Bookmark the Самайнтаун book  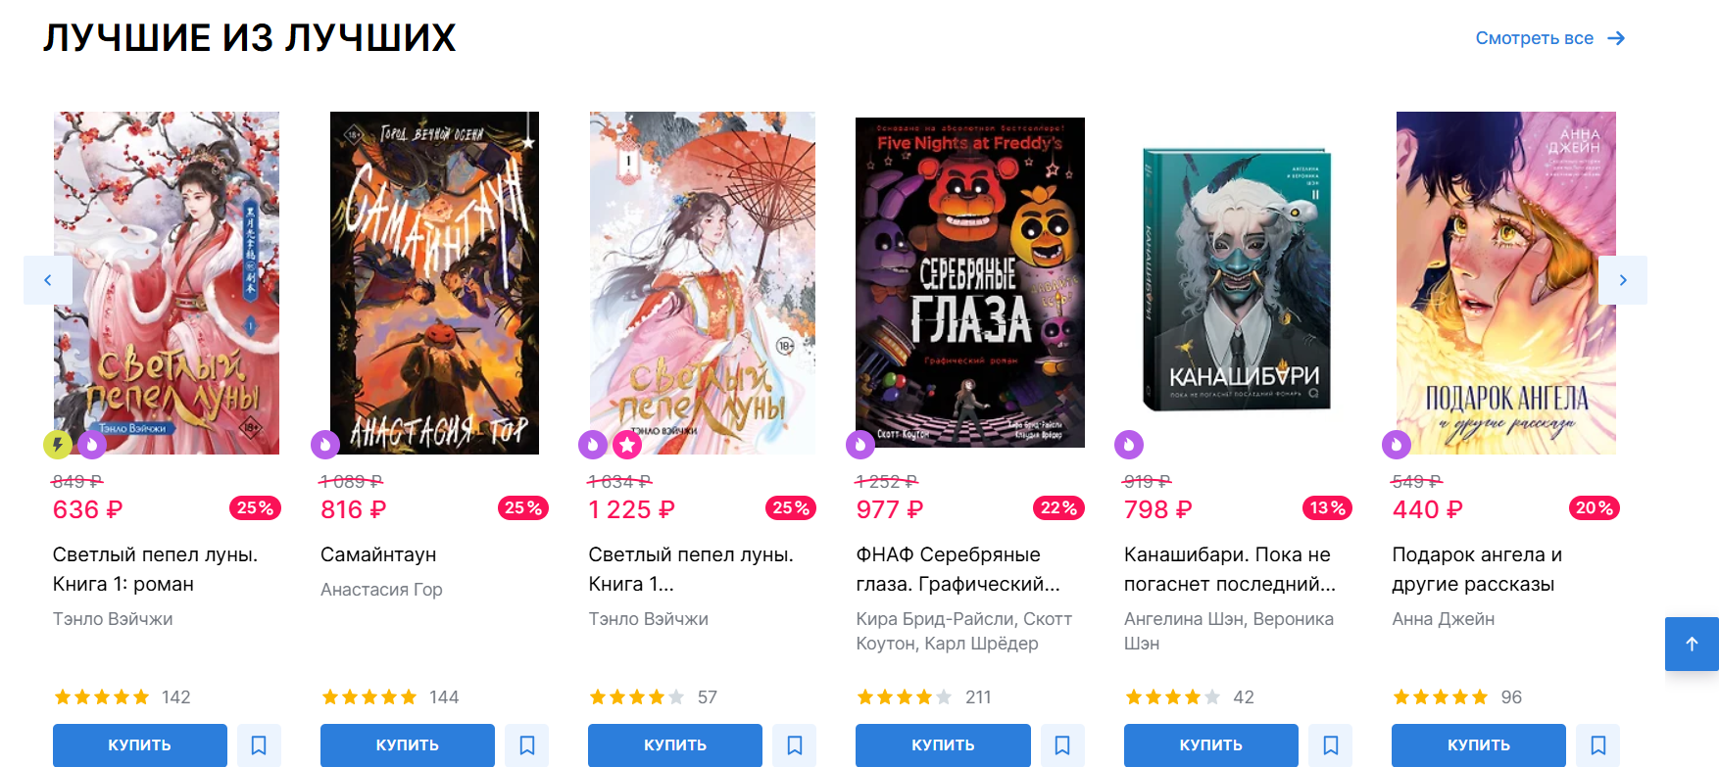[x=527, y=745]
